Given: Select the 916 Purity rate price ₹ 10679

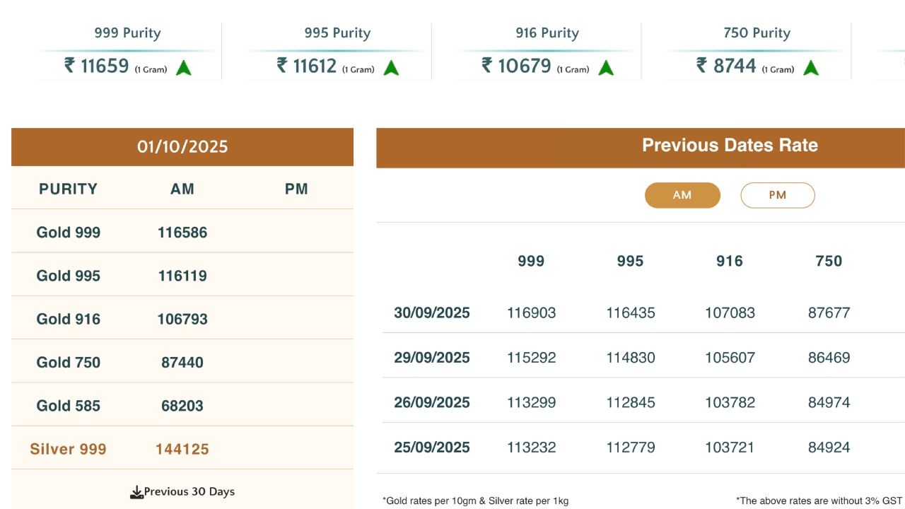Looking at the screenshot, I should tap(516, 66).
